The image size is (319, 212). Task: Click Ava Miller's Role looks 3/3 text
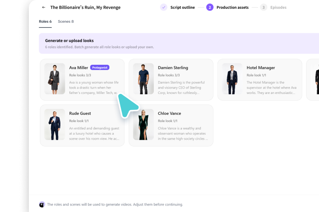coord(80,75)
